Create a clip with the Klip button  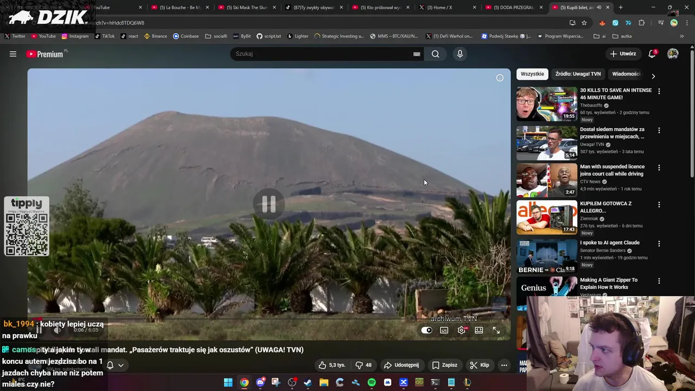(x=479, y=365)
